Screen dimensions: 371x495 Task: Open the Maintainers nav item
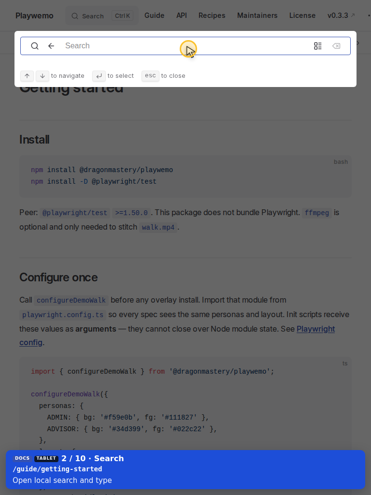pos(257,15)
